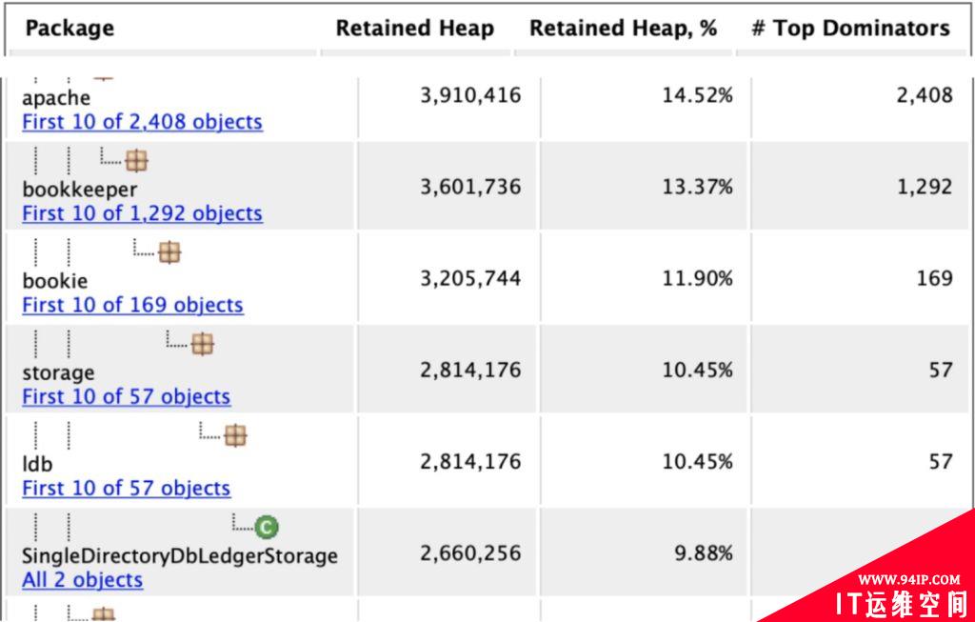
Task: Click top dominators 57 in storage row
Action: point(941,371)
